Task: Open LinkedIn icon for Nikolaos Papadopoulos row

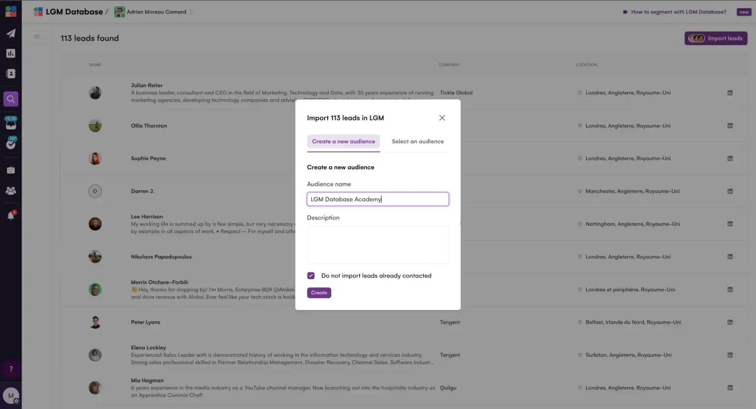Action: point(730,256)
